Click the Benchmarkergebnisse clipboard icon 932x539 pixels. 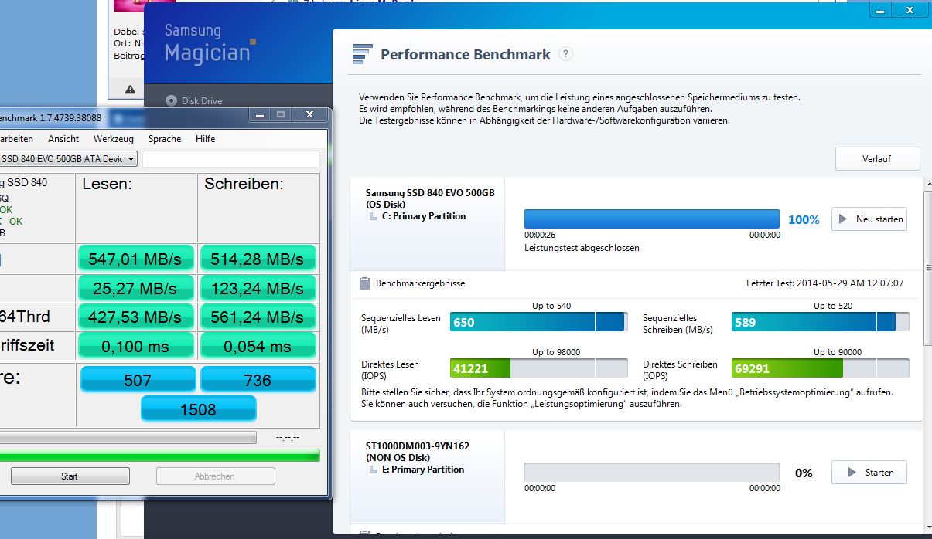click(x=365, y=283)
